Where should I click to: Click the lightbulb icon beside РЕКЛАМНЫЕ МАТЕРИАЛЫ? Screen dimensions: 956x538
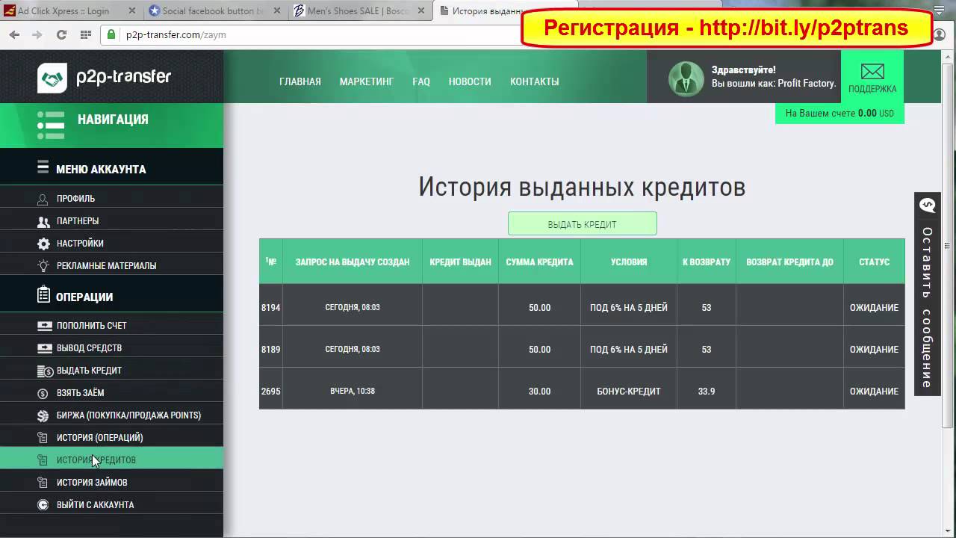click(43, 265)
